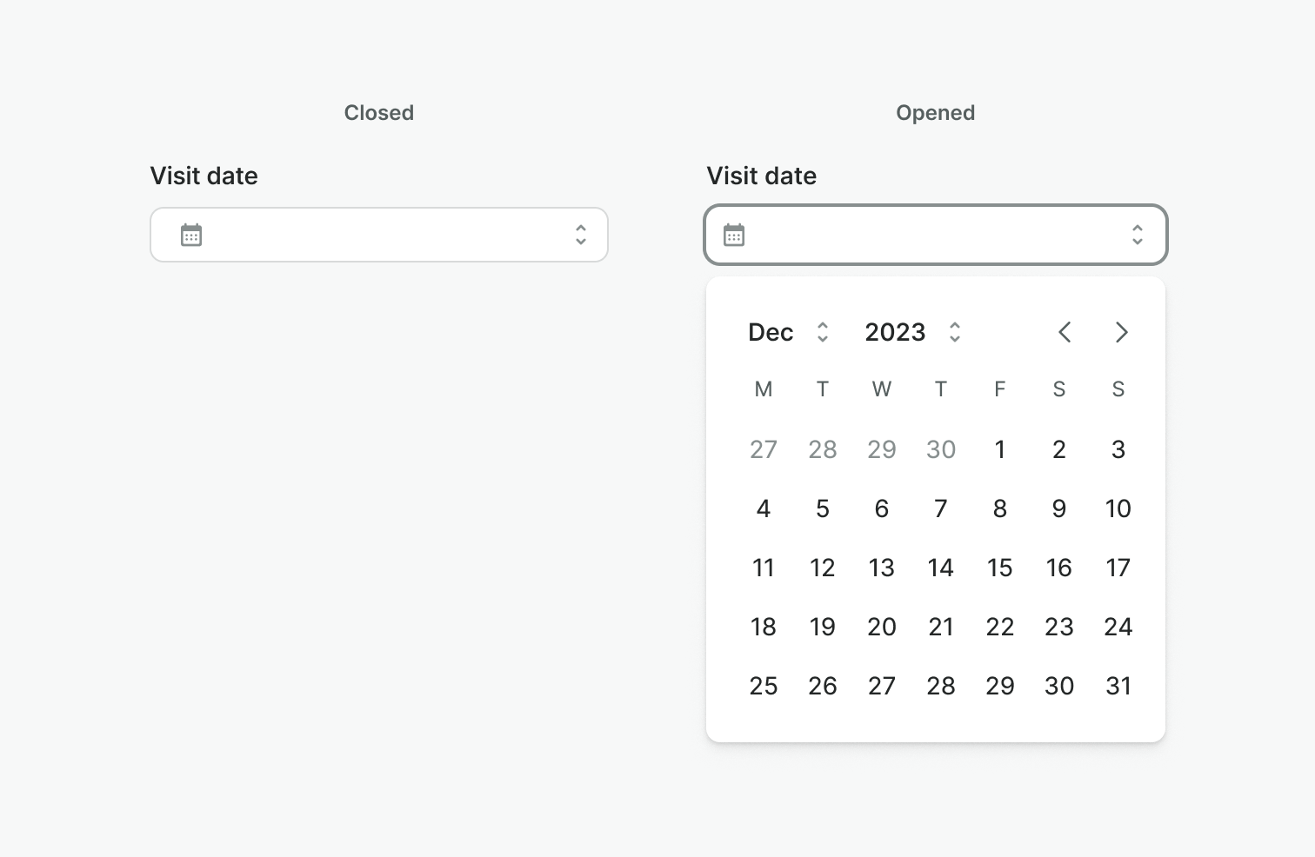Expand the closed Visit date picker
Viewport: 1315px width, 857px height.
point(378,235)
